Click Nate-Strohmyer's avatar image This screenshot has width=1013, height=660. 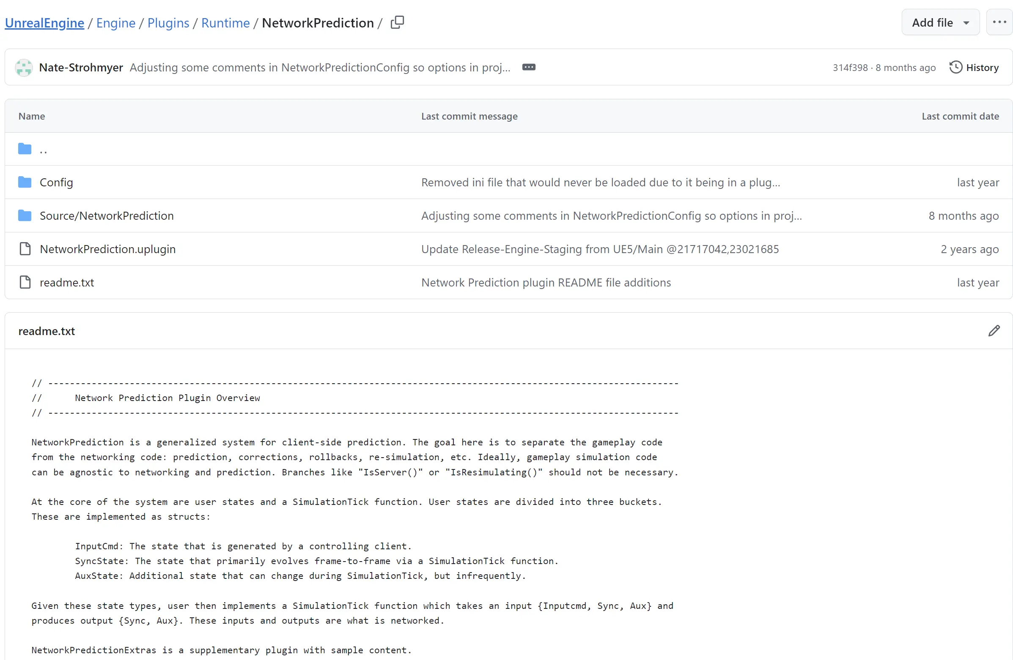24,68
